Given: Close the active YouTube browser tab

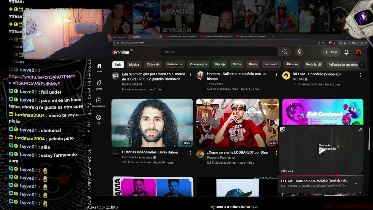Looking at the screenshot, I should (x=160, y=37).
